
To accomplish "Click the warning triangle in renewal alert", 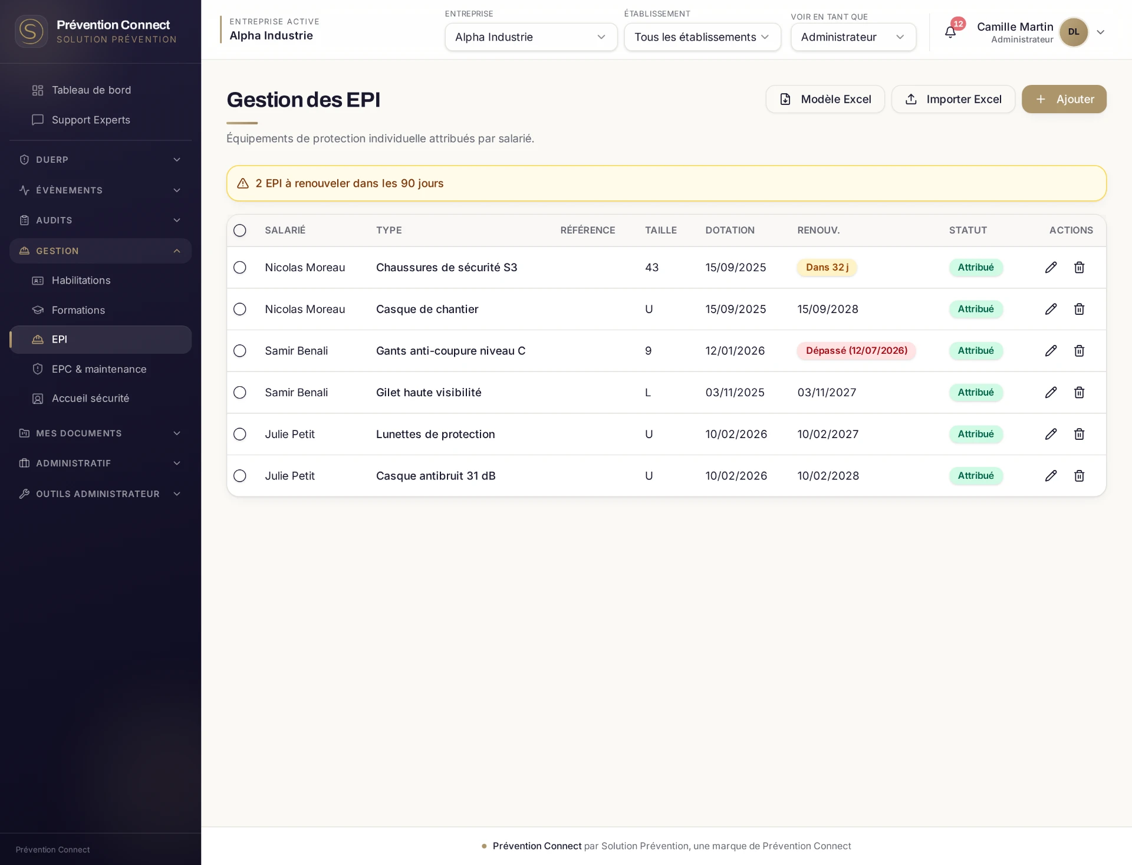I will tap(242, 183).
